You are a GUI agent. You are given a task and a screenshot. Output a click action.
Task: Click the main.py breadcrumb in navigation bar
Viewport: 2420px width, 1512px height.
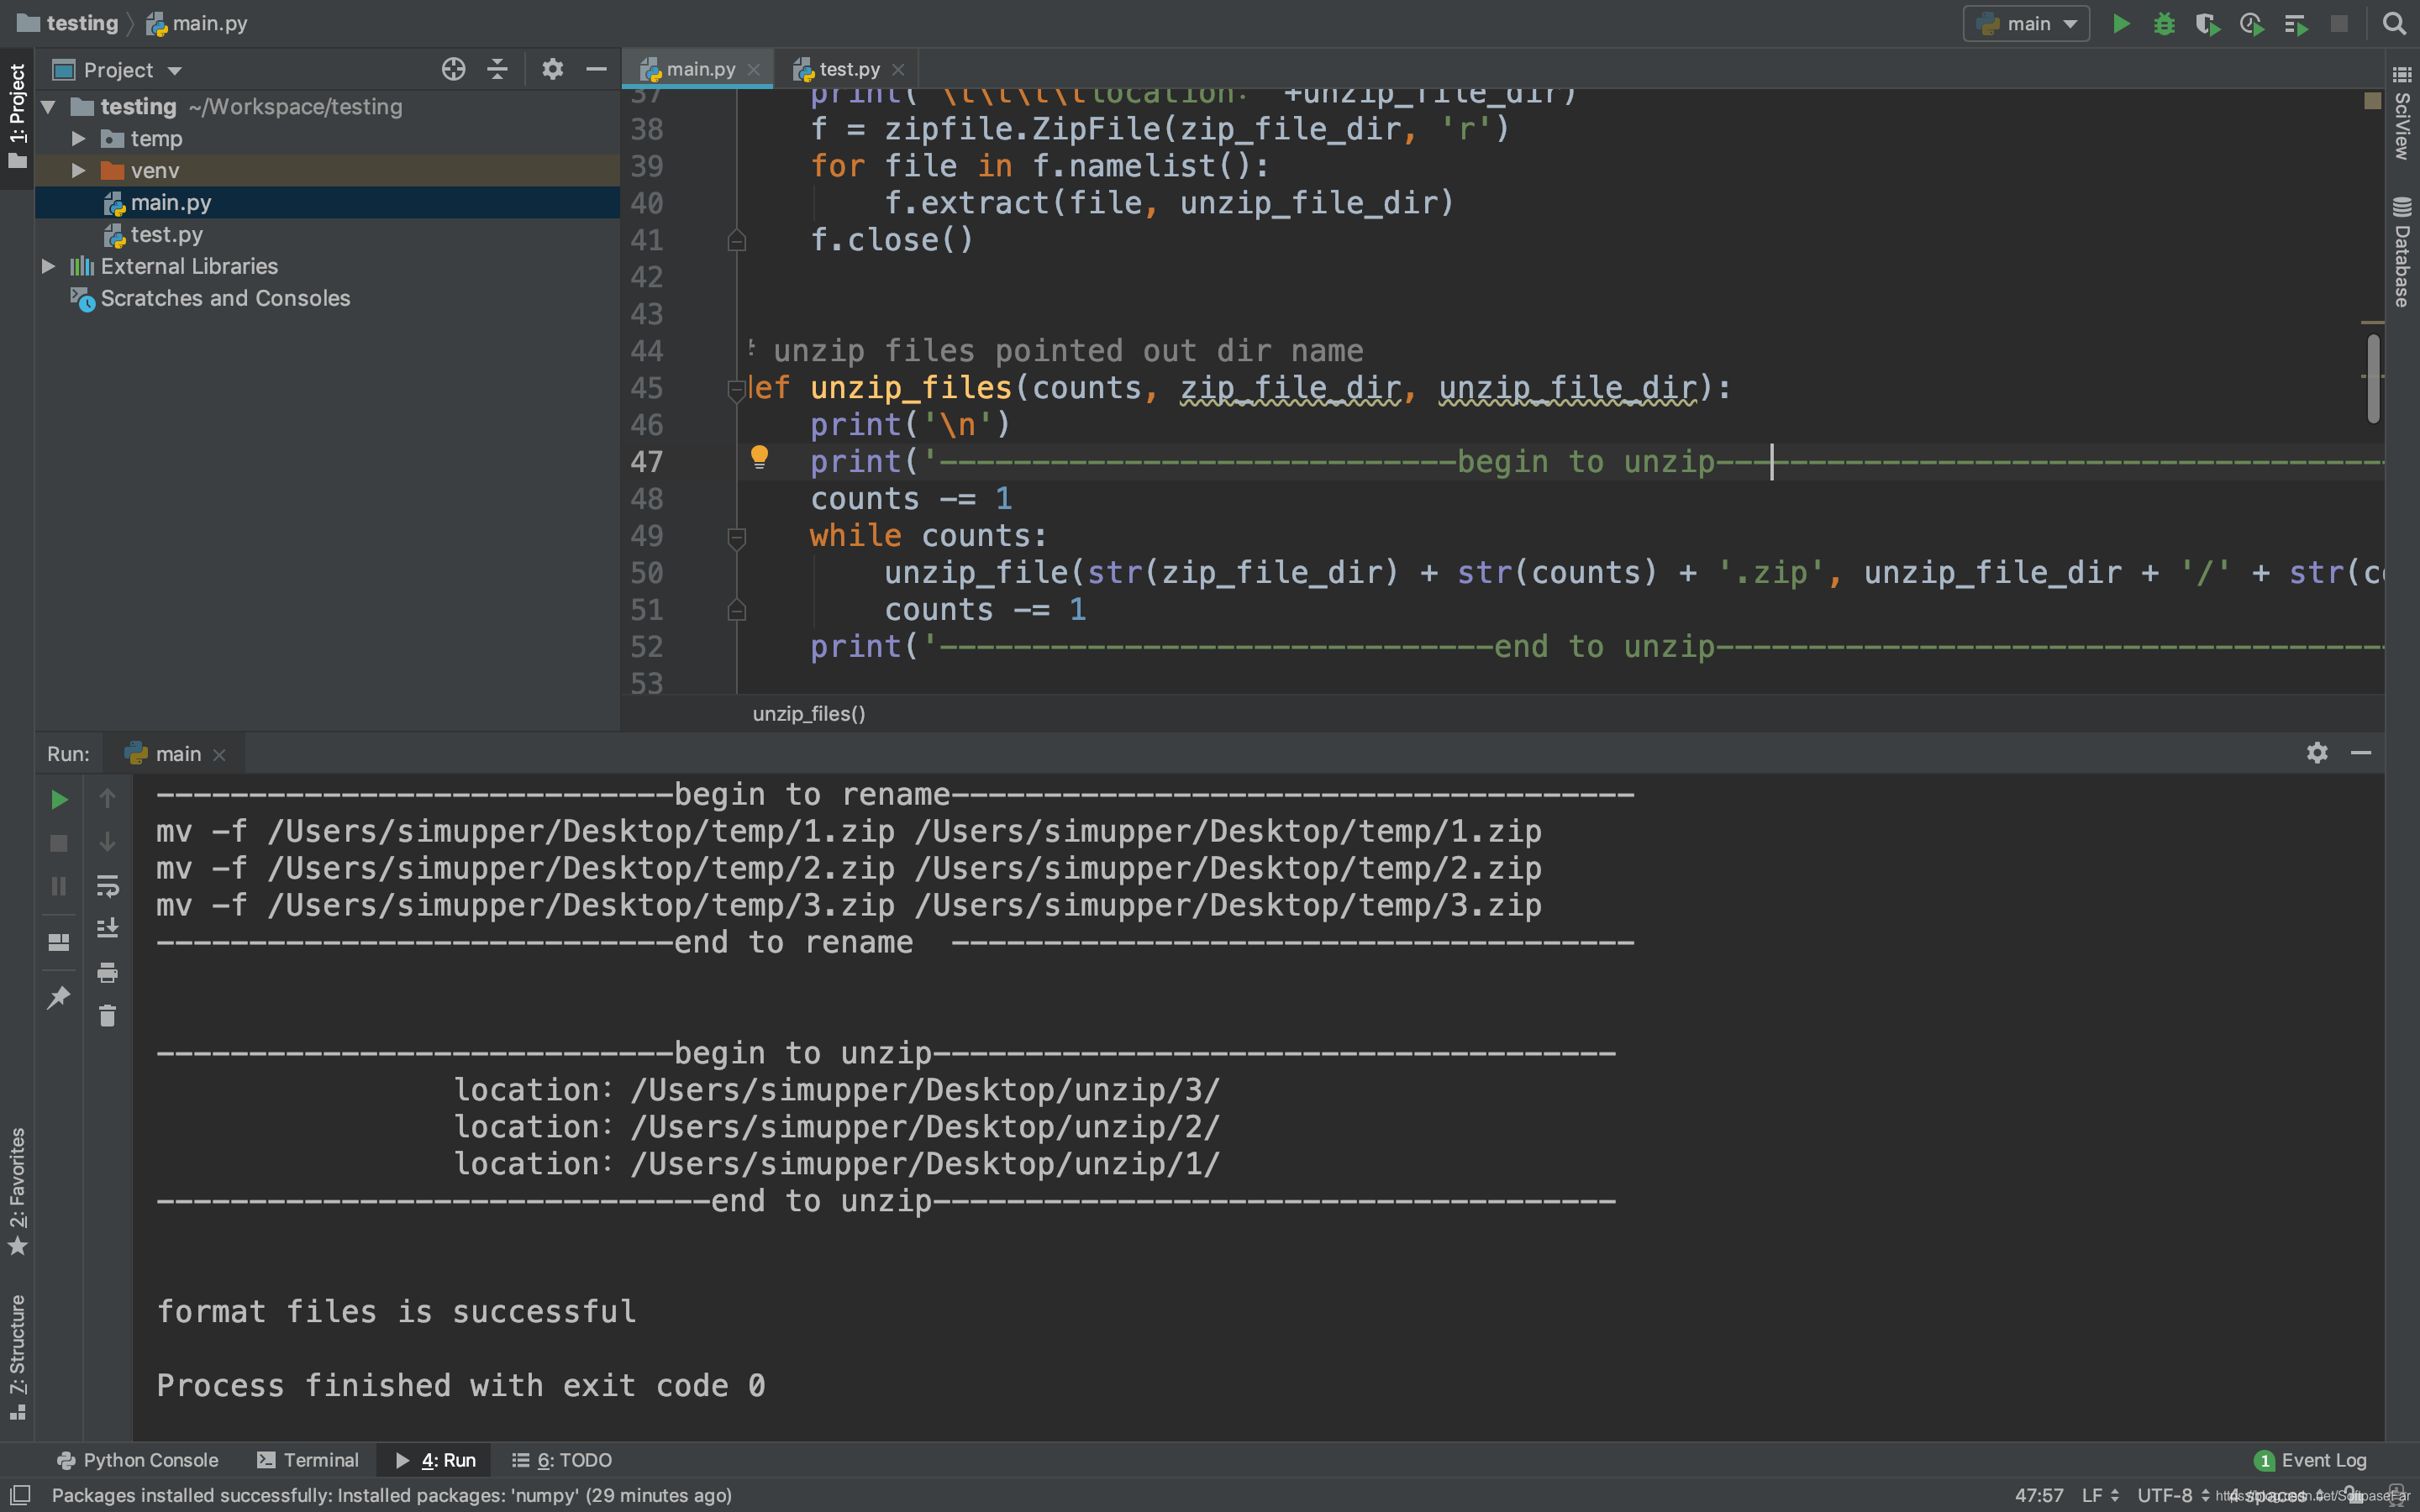[x=197, y=23]
